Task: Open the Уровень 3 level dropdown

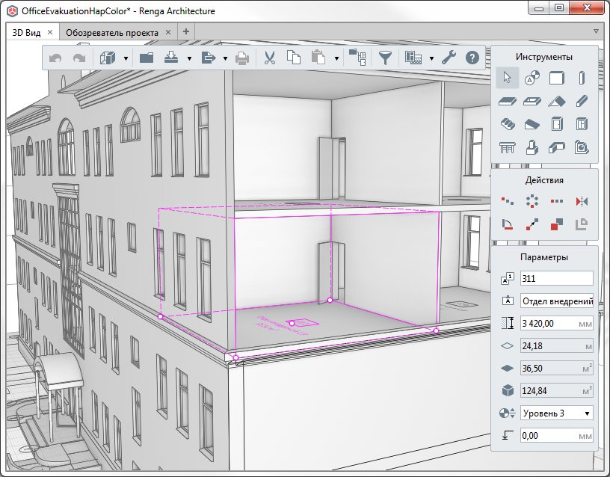Action: point(557,413)
